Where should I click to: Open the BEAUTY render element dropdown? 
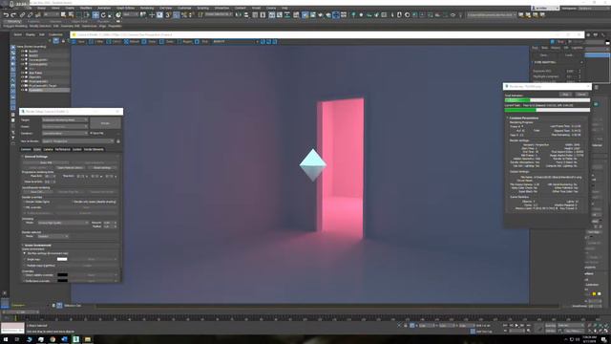(235, 41)
